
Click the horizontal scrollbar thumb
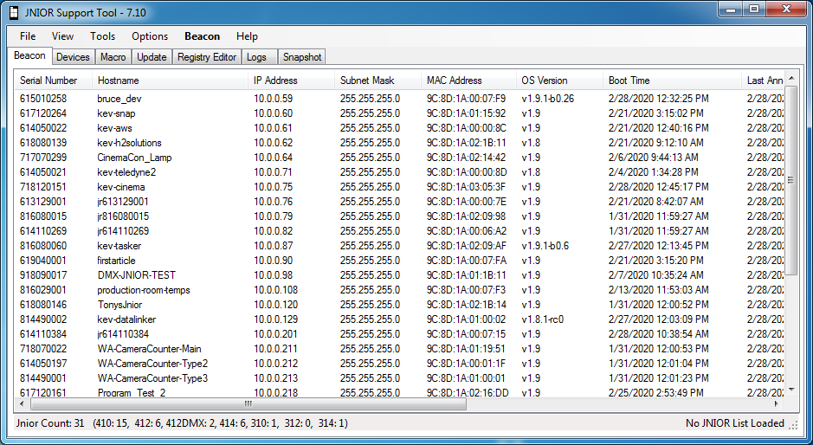pos(248,403)
